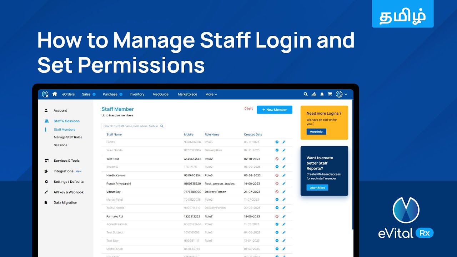Open the search magnifier in the navbar
The width and height of the screenshot is (457, 257).
pos(306,94)
